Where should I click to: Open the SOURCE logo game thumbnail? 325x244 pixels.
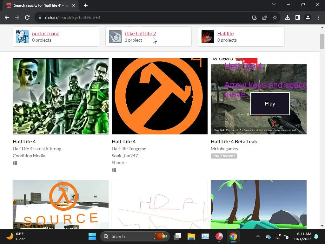click(x=61, y=204)
